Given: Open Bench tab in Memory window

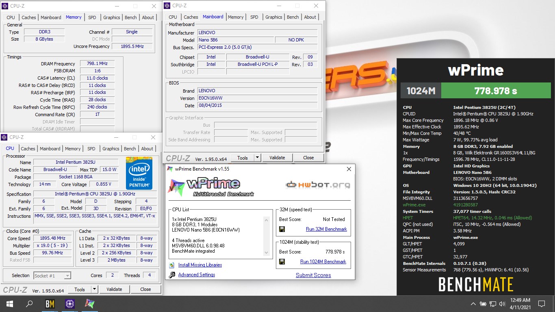Looking at the screenshot, I should tap(131, 17).
